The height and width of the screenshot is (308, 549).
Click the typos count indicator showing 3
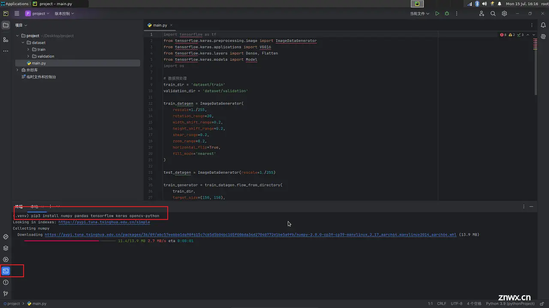(520, 35)
